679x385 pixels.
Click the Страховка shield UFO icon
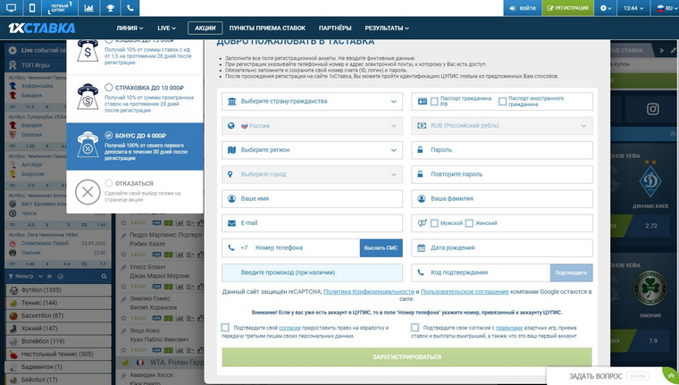click(88, 96)
